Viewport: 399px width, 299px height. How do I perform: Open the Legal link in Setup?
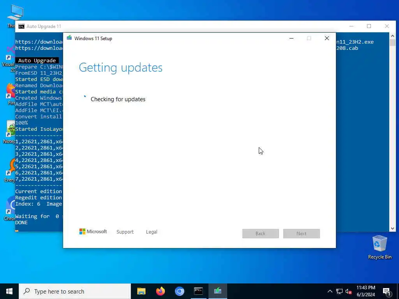pos(152,232)
